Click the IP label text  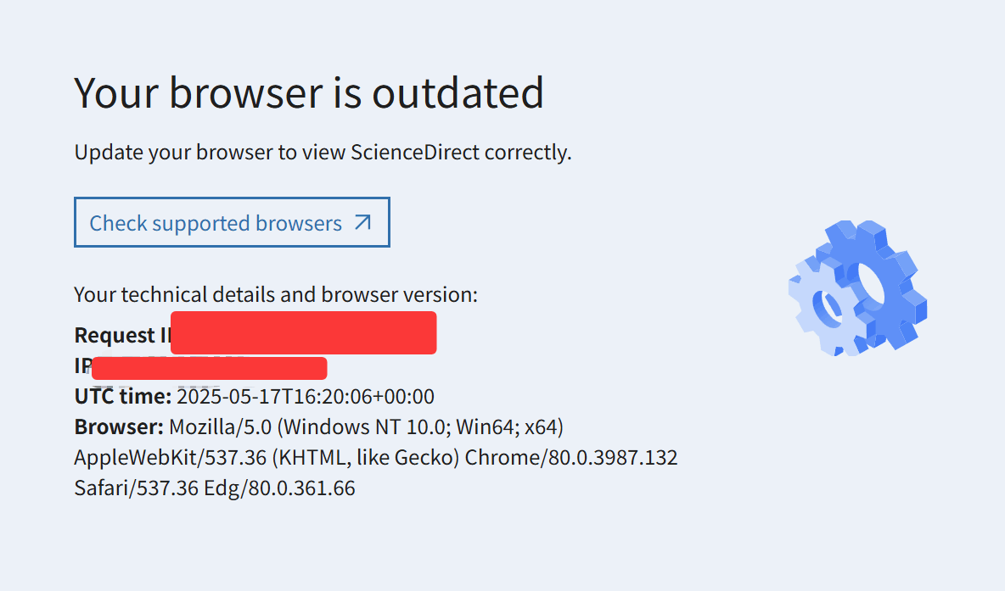point(83,365)
